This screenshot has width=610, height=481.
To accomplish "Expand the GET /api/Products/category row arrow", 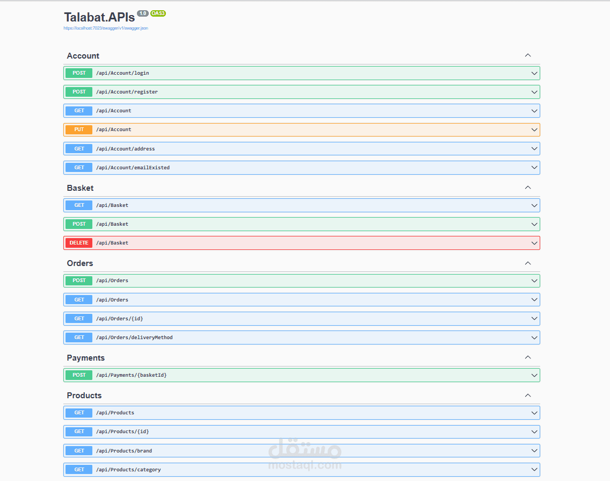I will (534, 469).
